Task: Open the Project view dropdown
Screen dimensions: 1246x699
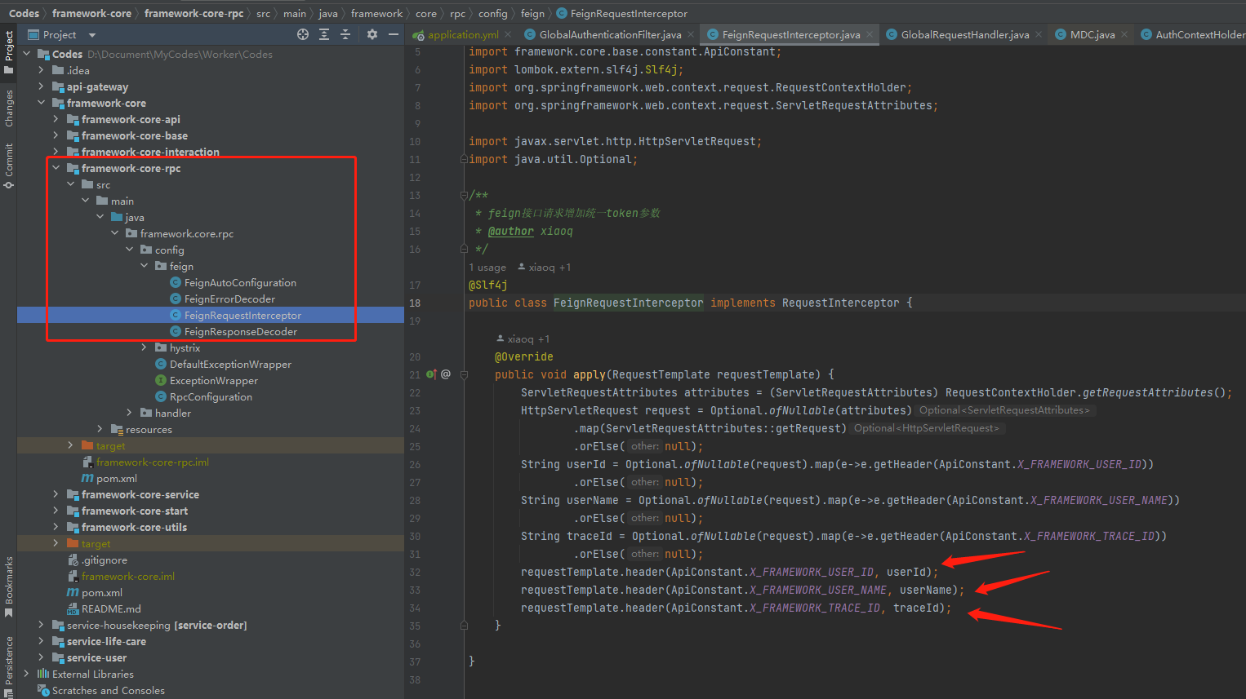Action: (x=92, y=35)
